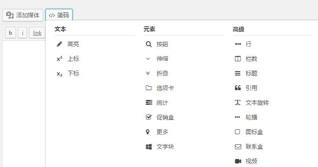Open the 简码 shortcode dropdown button

[59, 15]
